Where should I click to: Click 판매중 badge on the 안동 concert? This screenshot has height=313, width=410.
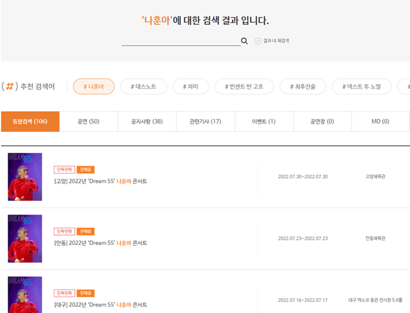[x=86, y=232]
